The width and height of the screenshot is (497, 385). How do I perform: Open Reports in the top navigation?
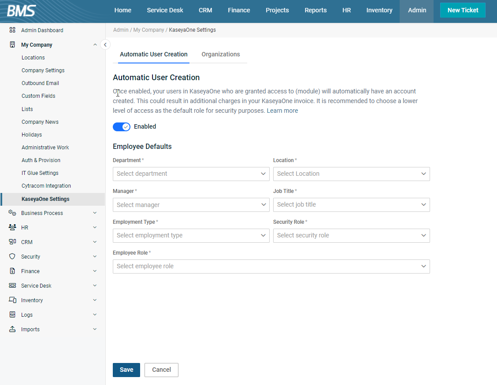coord(316,10)
